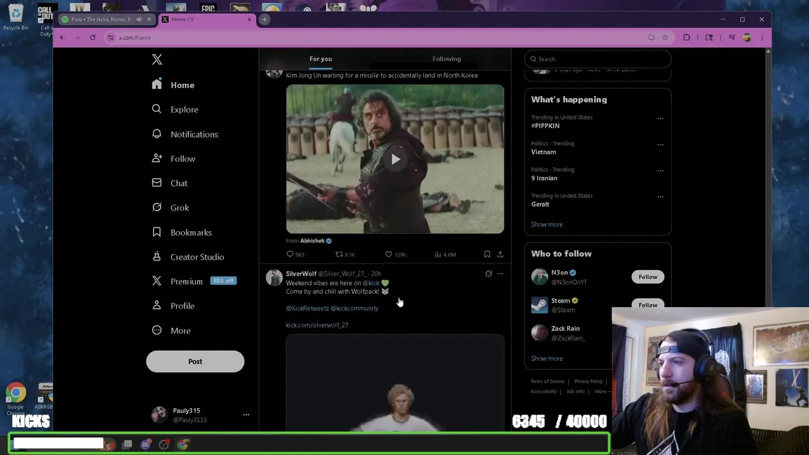Open Abhishek's profile link
Screen dimensions: 809x455
(x=312, y=241)
